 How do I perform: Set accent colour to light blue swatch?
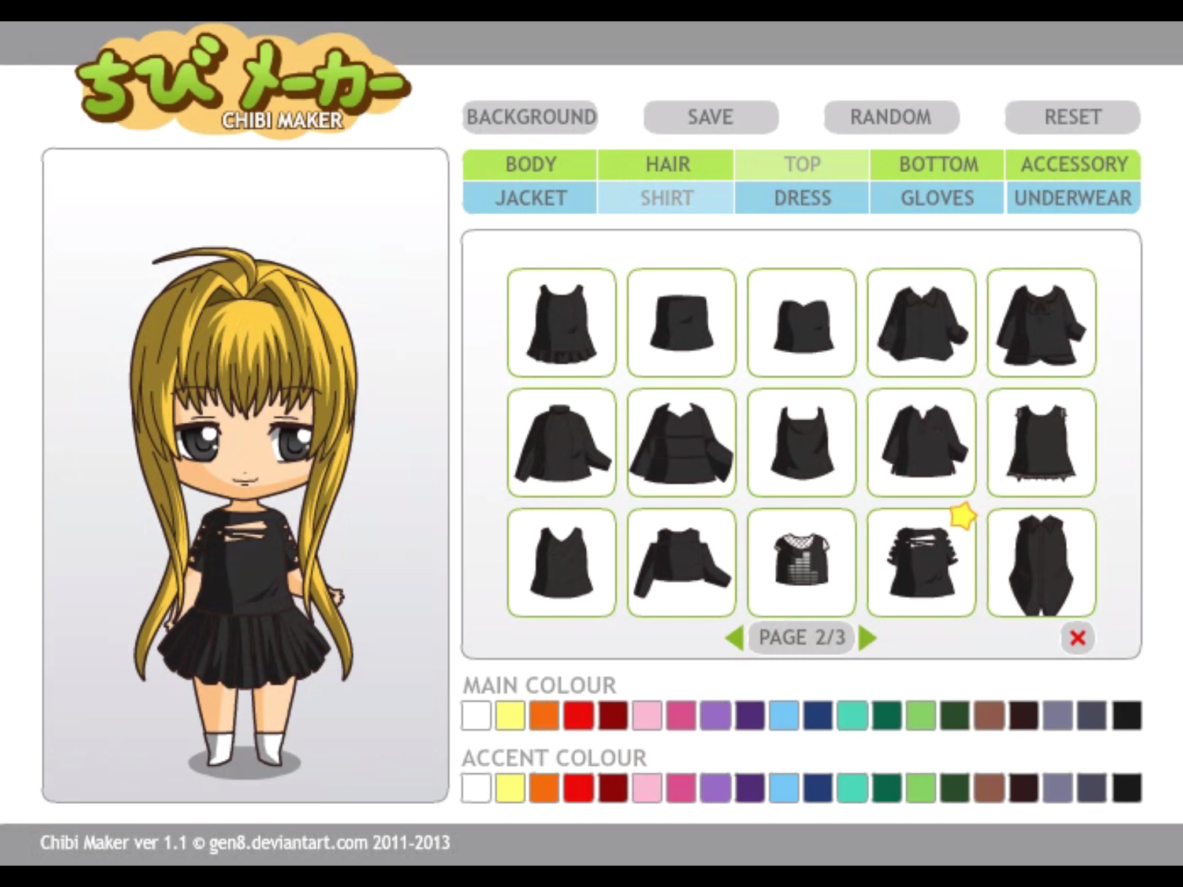pos(784,788)
